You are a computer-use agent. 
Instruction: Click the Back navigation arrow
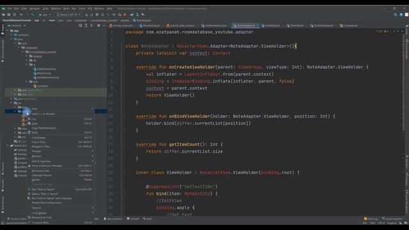click(21, 15)
